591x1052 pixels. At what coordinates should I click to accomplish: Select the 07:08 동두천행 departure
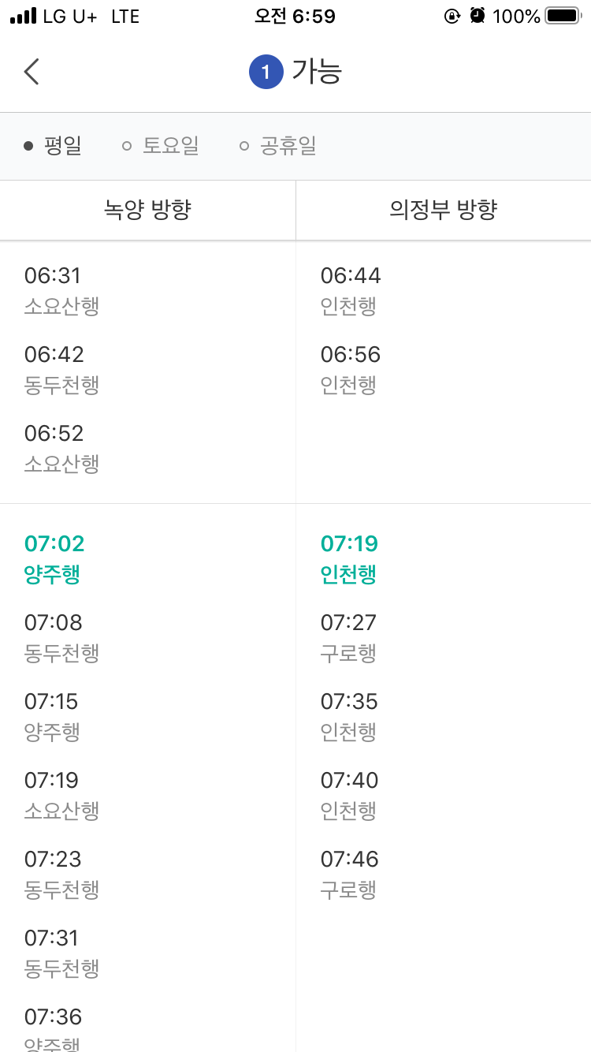pos(61,637)
